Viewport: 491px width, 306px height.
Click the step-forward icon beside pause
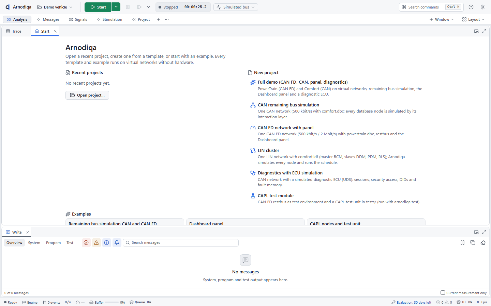click(x=139, y=7)
